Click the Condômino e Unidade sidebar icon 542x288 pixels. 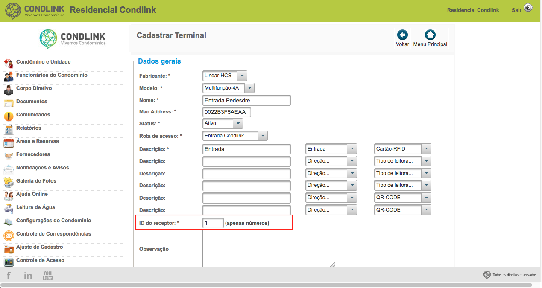(9, 64)
